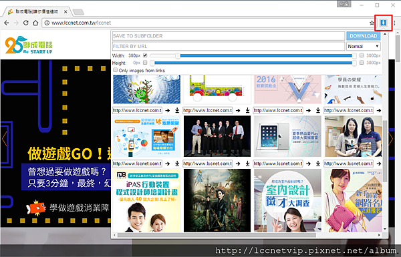Click the minimum width slider handle

178,55
